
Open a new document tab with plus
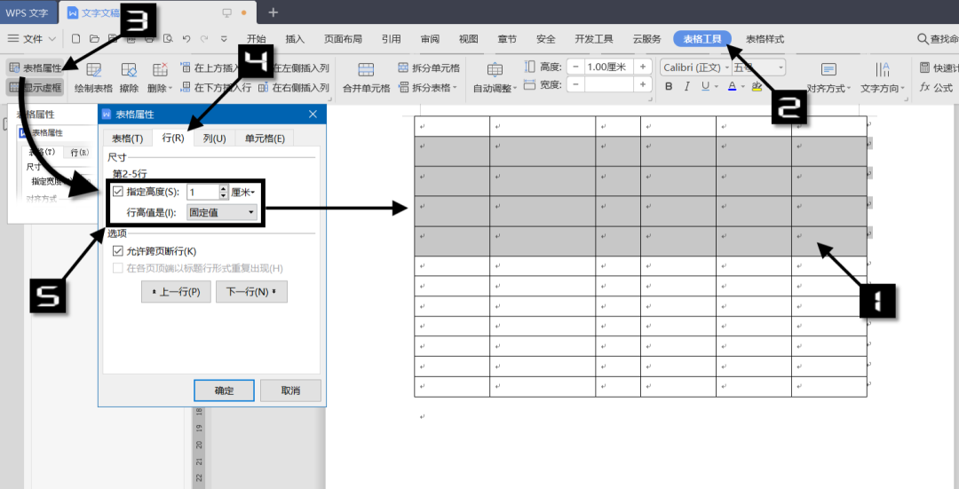click(x=273, y=12)
